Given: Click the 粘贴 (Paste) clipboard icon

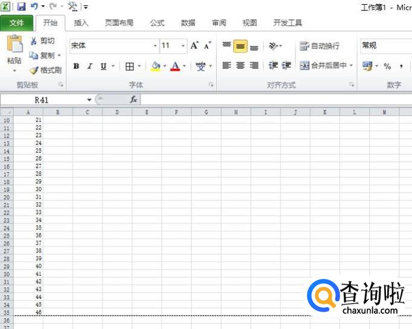Looking at the screenshot, I should click(x=14, y=43).
